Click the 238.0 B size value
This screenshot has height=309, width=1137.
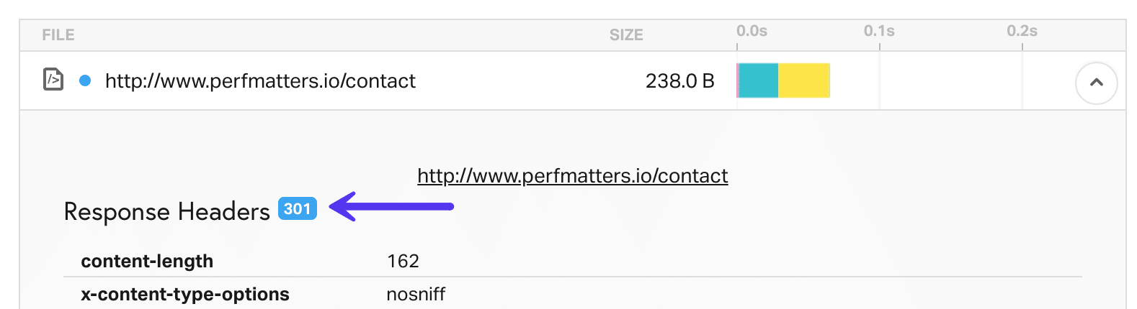[679, 81]
